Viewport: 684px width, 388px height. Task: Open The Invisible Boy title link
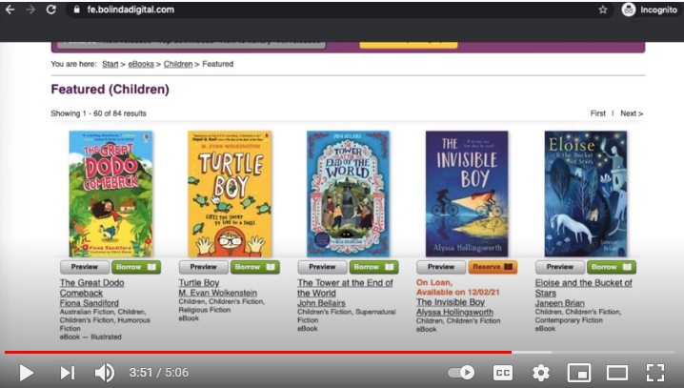click(x=451, y=302)
